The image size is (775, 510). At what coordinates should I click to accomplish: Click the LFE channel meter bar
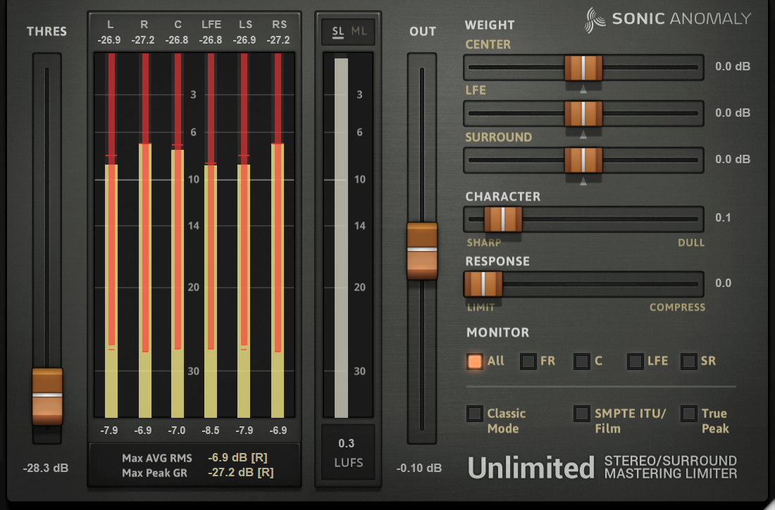(211, 236)
